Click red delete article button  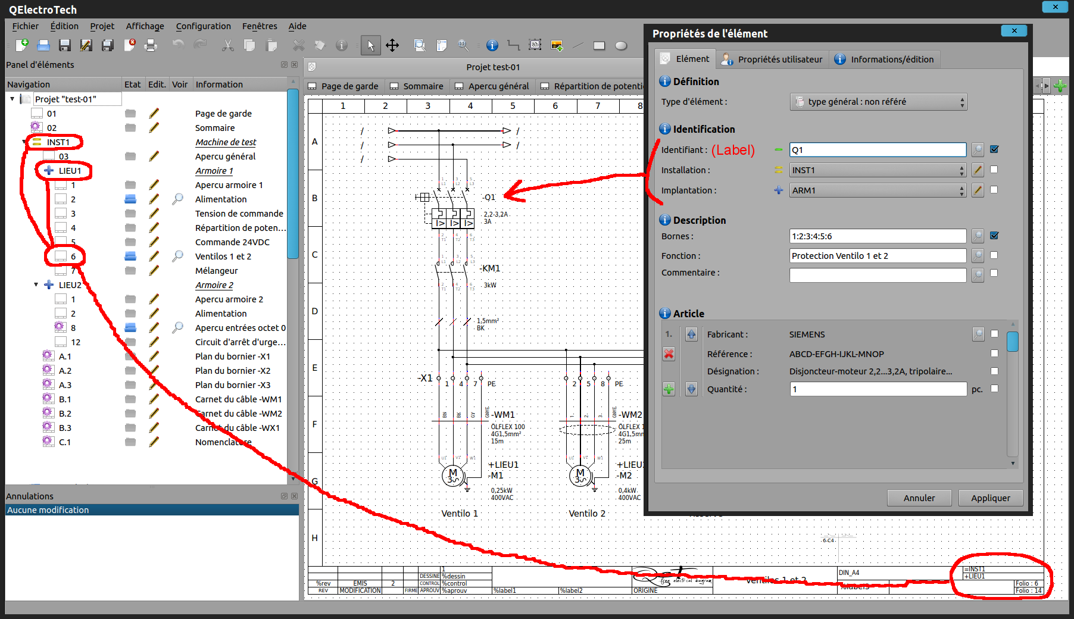point(669,354)
